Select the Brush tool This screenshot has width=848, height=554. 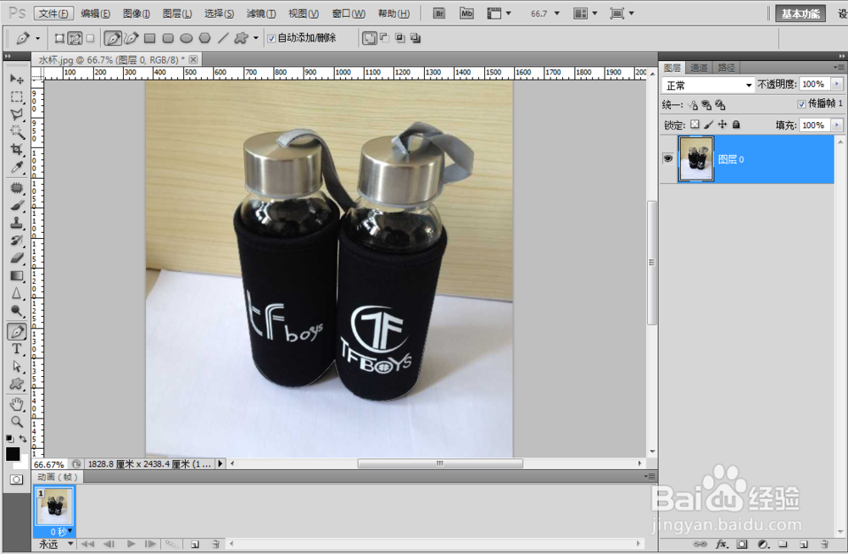point(17,205)
